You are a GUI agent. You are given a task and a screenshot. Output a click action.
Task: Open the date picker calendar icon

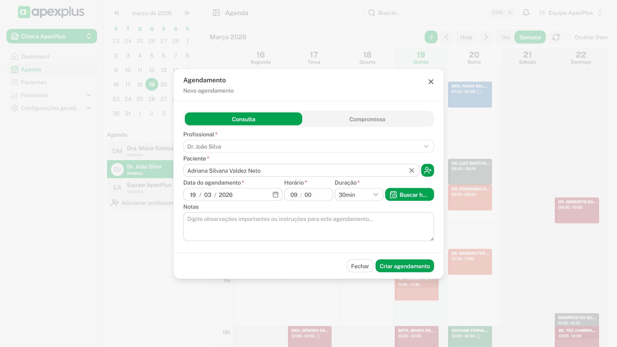coord(276,195)
